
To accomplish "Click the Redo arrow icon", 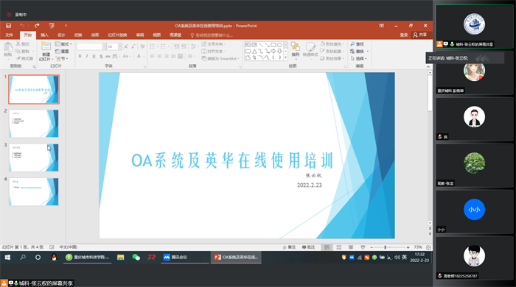I will point(37,26).
